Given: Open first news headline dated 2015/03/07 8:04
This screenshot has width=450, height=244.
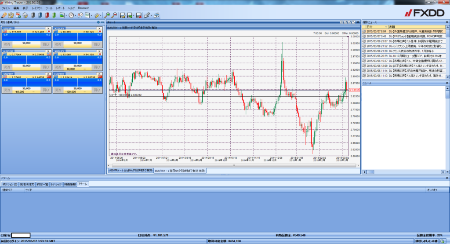Looking at the screenshot, I should point(404,31).
